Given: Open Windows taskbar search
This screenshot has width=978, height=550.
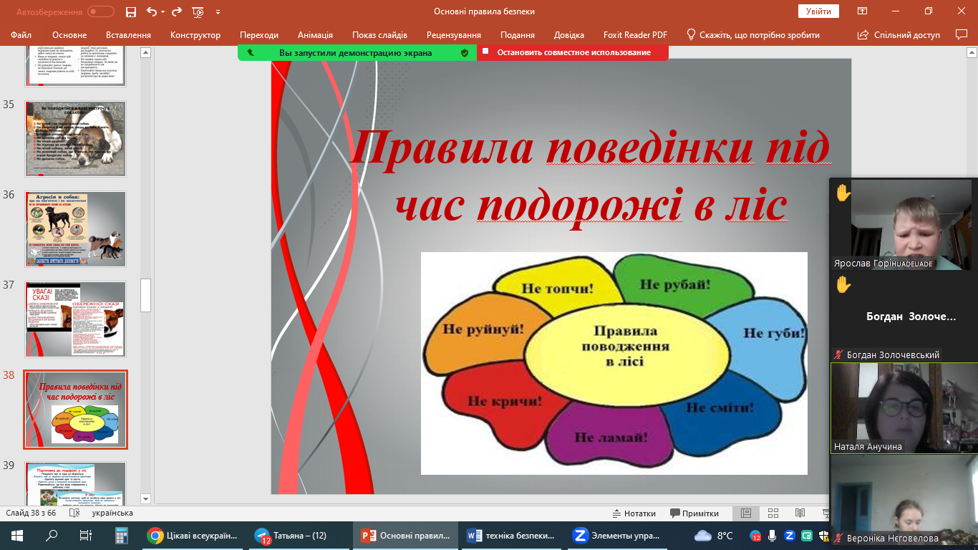Looking at the screenshot, I should (x=52, y=535).
